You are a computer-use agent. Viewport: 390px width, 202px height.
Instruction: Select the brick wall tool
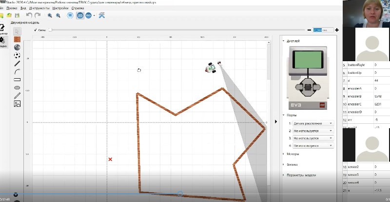tap(17, 39)
